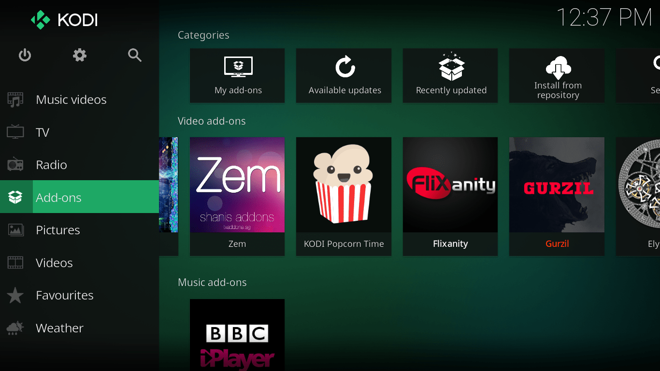Click the search magnifier icon
This screenshot has height=371, width=660.
[135, 55]
